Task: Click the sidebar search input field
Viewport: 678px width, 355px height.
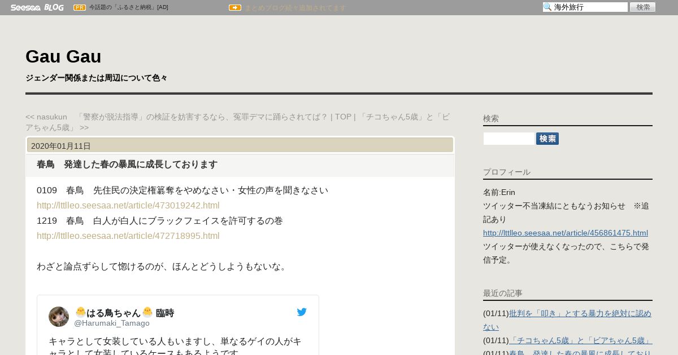Action: pyautogui.click(x=508, y=139)
